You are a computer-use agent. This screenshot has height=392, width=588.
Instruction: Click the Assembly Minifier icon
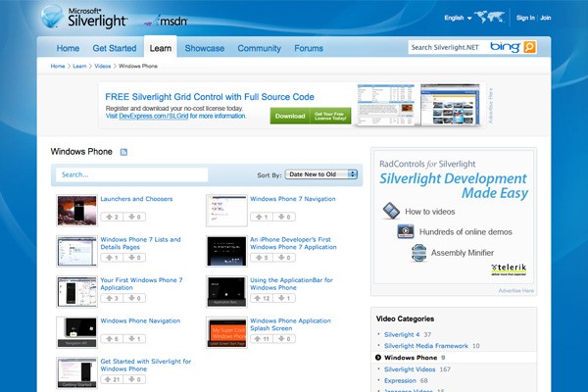418,253
